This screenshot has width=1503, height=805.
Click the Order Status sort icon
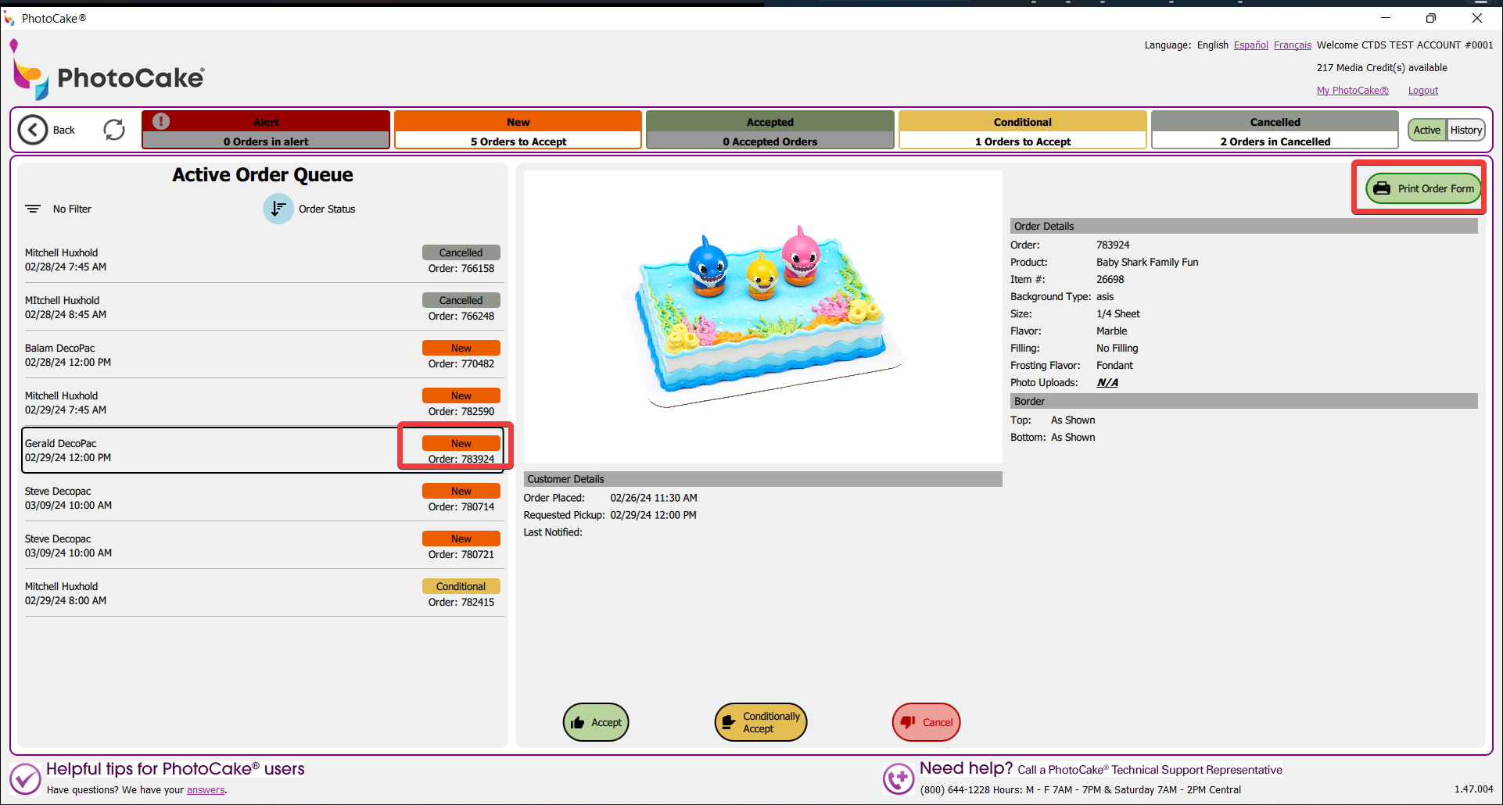278,209
